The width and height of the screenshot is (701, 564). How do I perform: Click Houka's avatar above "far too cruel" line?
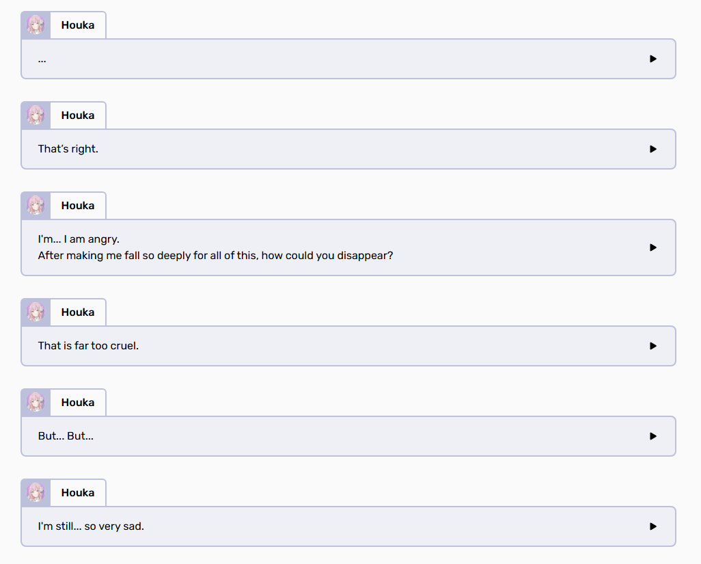(36, 312)
